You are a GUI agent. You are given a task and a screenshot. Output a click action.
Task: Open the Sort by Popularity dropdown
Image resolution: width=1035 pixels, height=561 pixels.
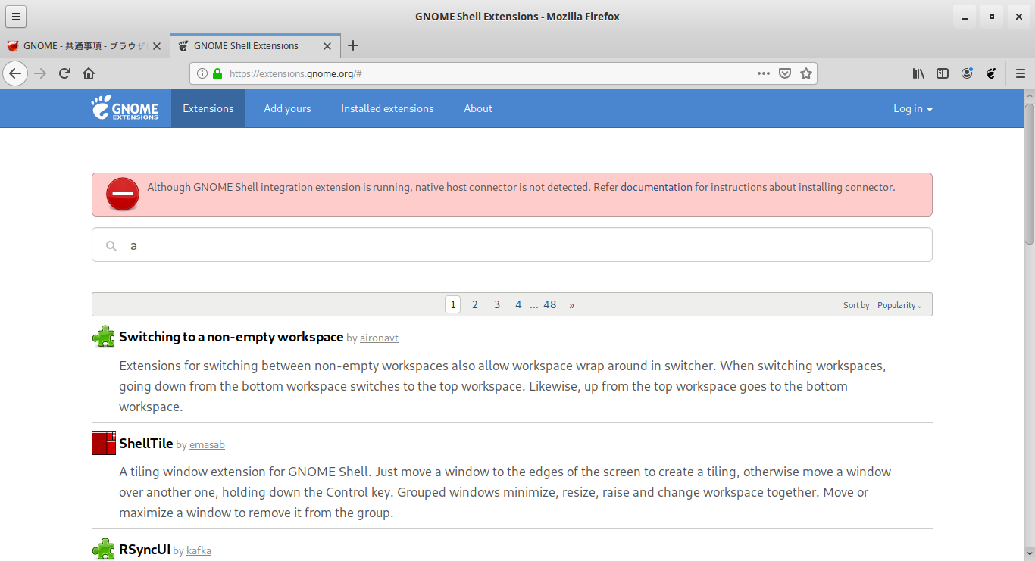pos(899,305)
